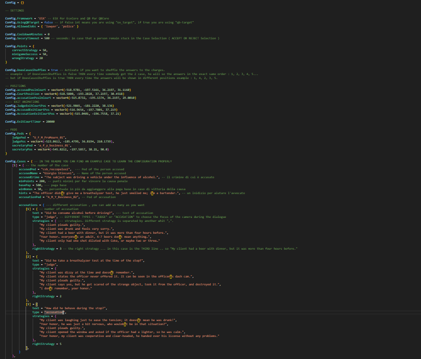
Task: Click "My client was drunk and feels very sorry."
Action: (77, 229)
